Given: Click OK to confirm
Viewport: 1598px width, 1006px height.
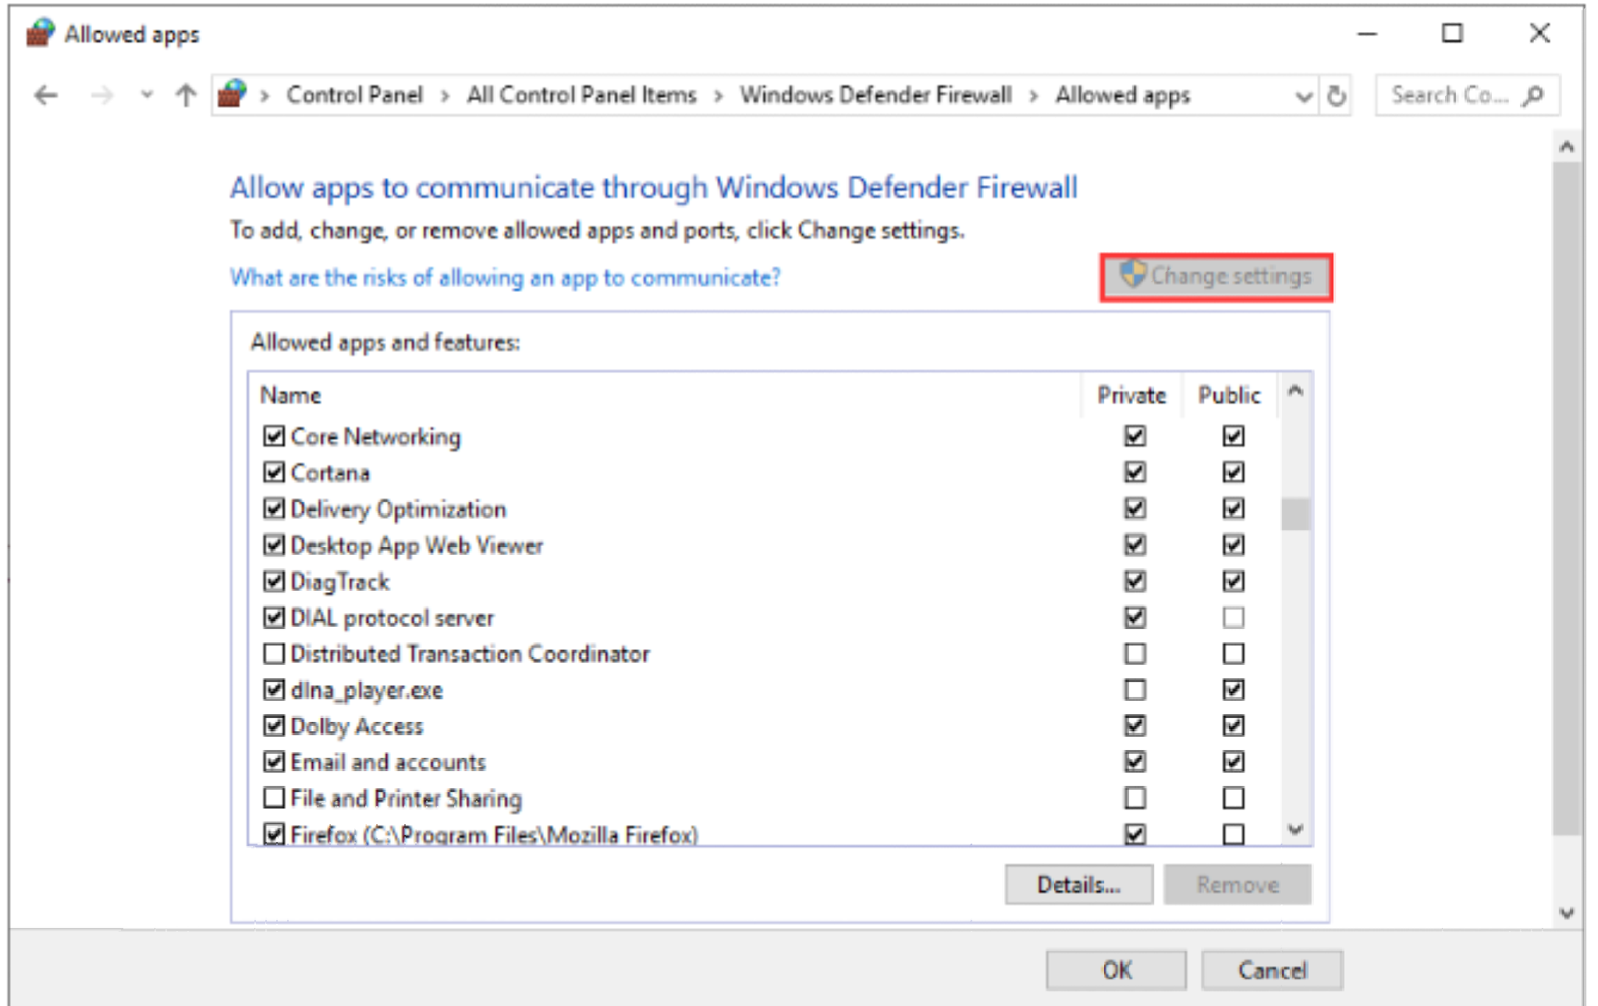Looking at the screenshot, I should tap(1117, 970).
